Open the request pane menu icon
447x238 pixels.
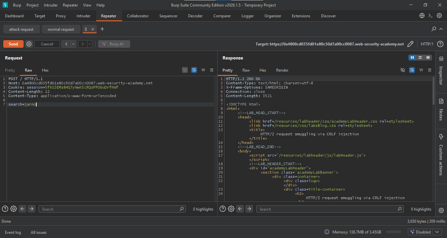tap(212, 70)
